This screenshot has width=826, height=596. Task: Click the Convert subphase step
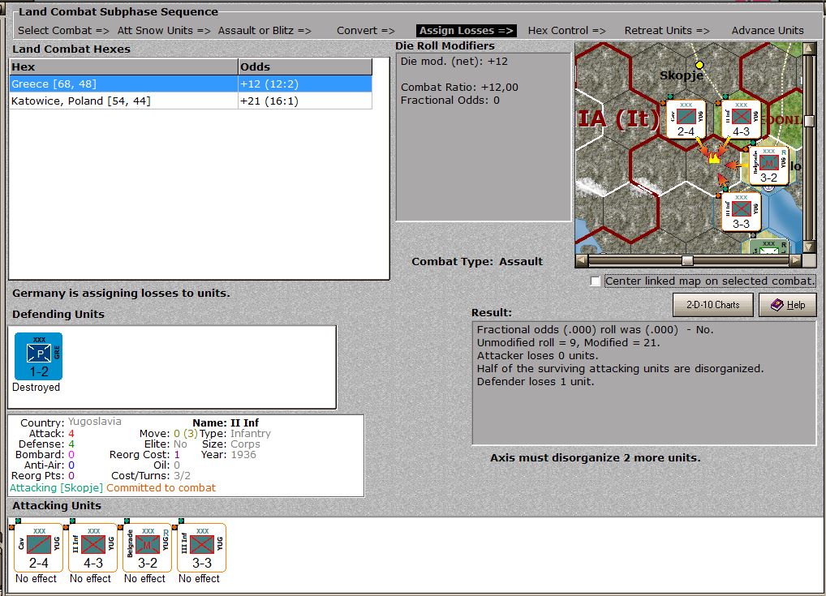click(366, 31)
